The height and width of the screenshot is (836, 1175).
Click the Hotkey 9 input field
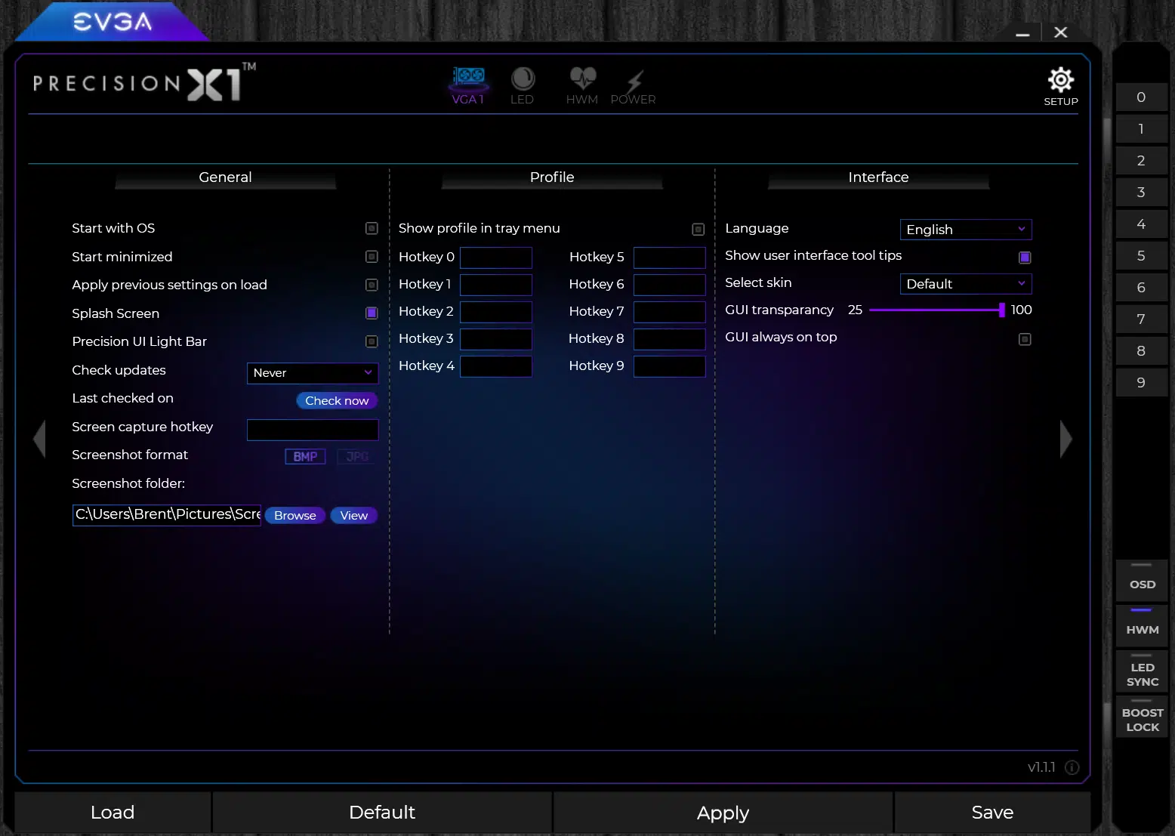(670, 366)
